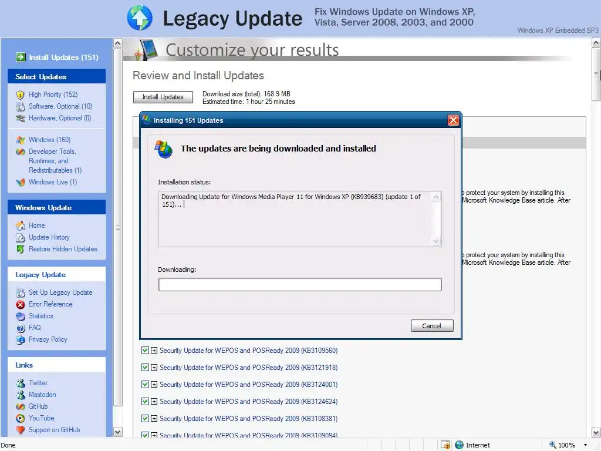
Task: Click the High Priority shield icon
Action: pyautogui.click(x=21, y=95)
